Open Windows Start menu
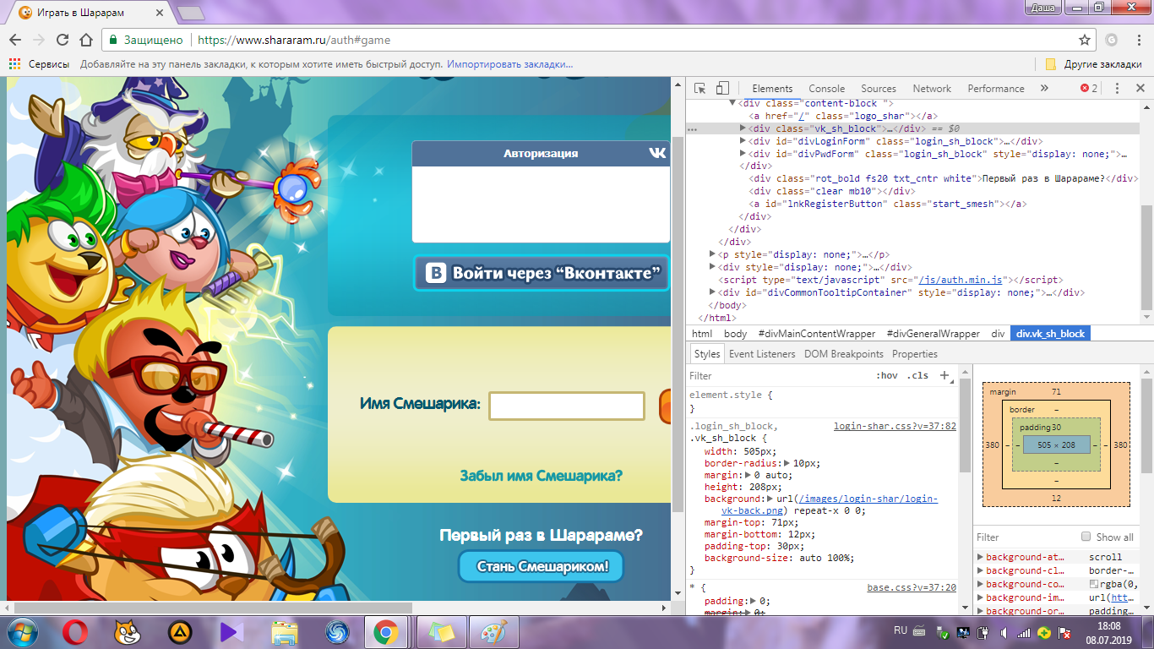 (22, 631)
